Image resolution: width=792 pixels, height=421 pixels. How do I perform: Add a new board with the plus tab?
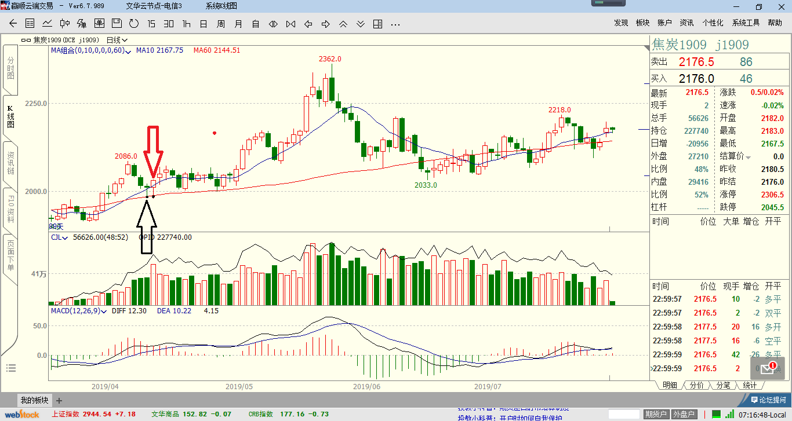59,400
